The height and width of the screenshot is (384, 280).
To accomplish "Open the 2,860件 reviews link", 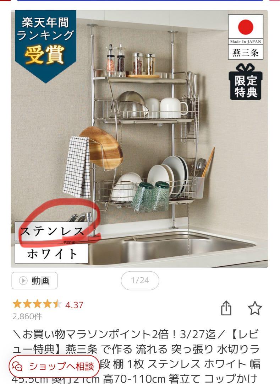I will coord(27,316).
